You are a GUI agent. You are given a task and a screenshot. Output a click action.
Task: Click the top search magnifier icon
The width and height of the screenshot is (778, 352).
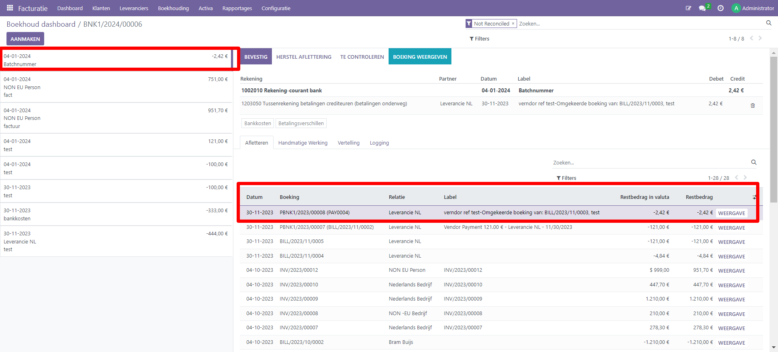768,23
